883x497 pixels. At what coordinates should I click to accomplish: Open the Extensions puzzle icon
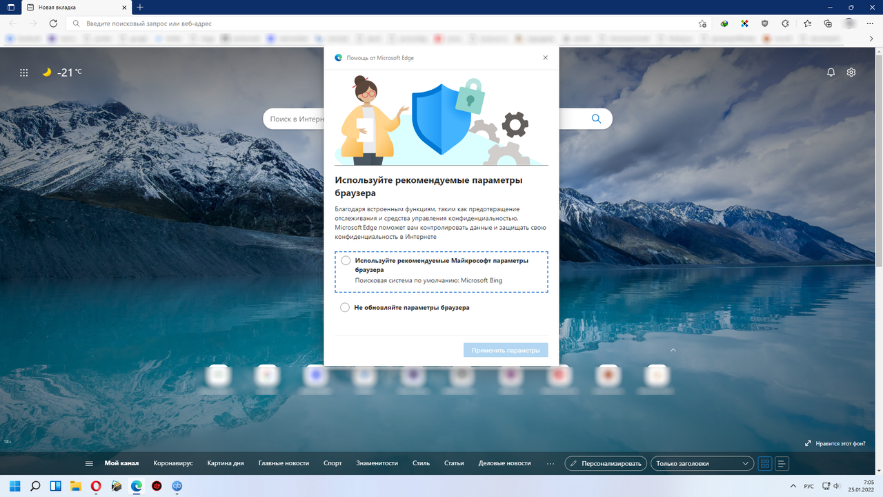pos(785,23)
